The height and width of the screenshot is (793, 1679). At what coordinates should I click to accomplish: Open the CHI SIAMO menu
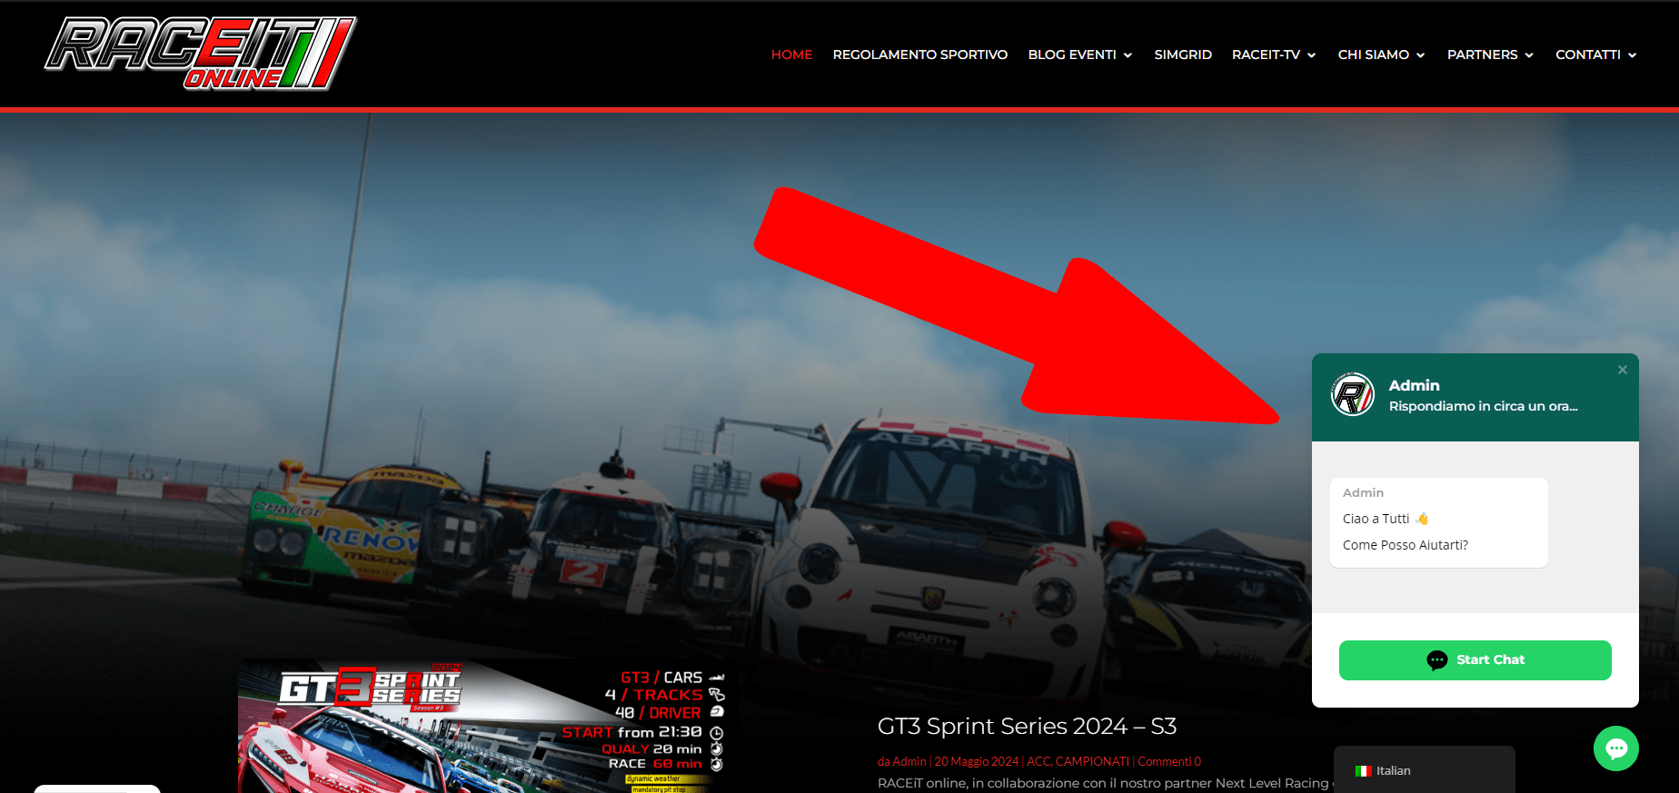coord(1373,55)
